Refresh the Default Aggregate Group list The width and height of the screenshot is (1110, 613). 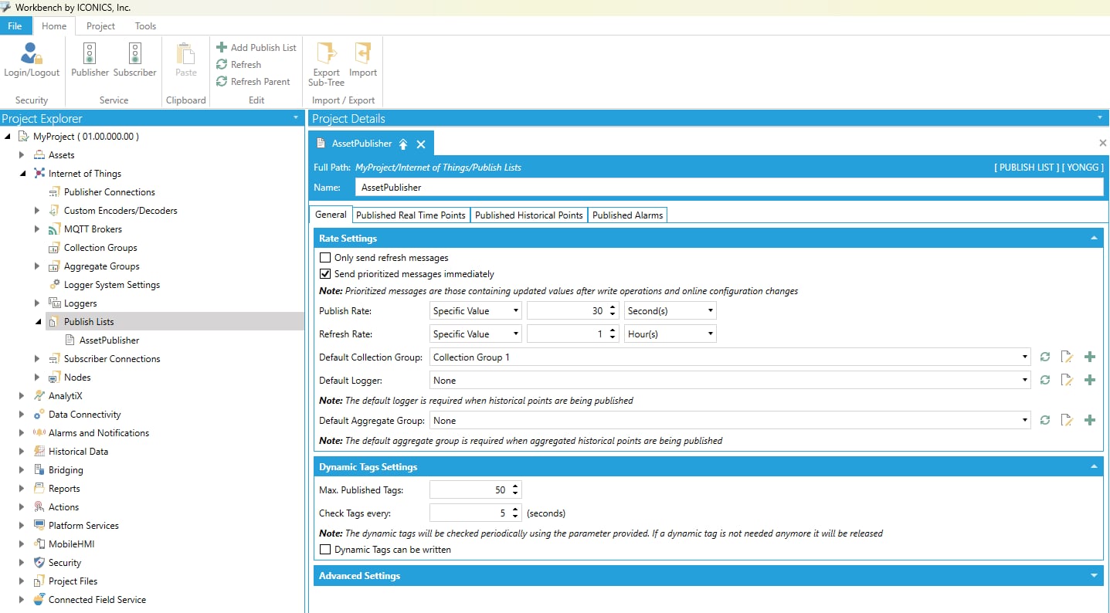pos(1044,420)
